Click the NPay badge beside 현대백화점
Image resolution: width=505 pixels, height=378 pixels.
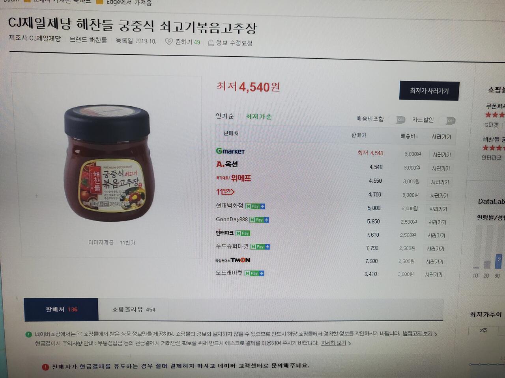(x=255, y=206)
